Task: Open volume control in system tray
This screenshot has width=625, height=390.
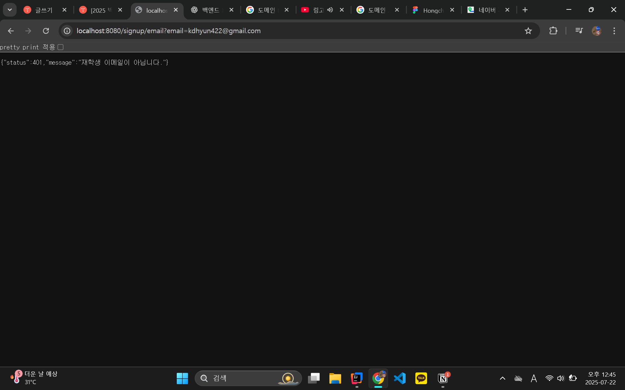Action: pyautogui.click(x=560, y=378)
